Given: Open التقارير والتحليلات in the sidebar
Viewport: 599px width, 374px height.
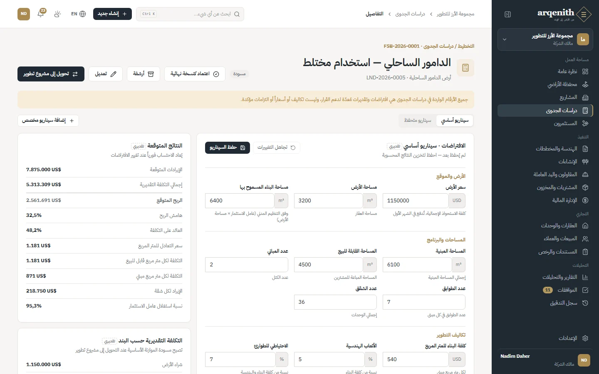Looking at the screenshot, I should [x=545, y=277].
